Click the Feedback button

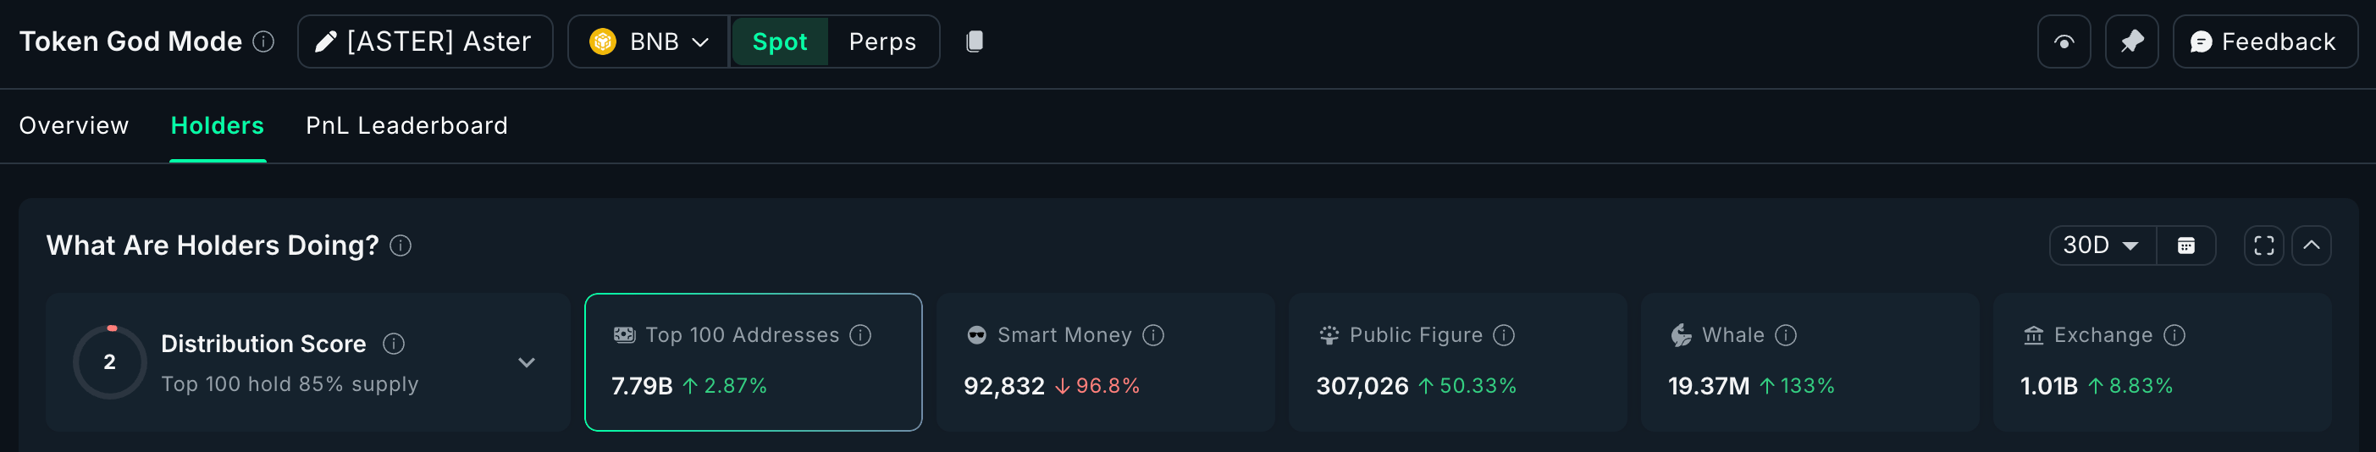point(2264,41)
